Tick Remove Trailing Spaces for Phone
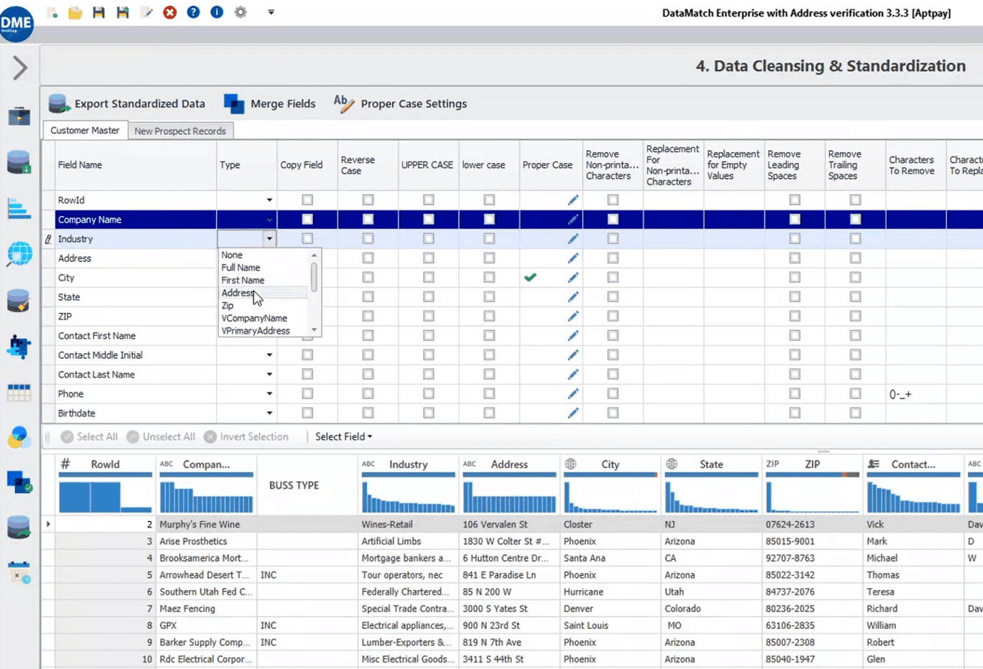 [x=855, y=393]
